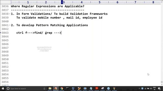
Task: Click the shield security tray icon
Action: pyautogui.click(x=142, y=88)
